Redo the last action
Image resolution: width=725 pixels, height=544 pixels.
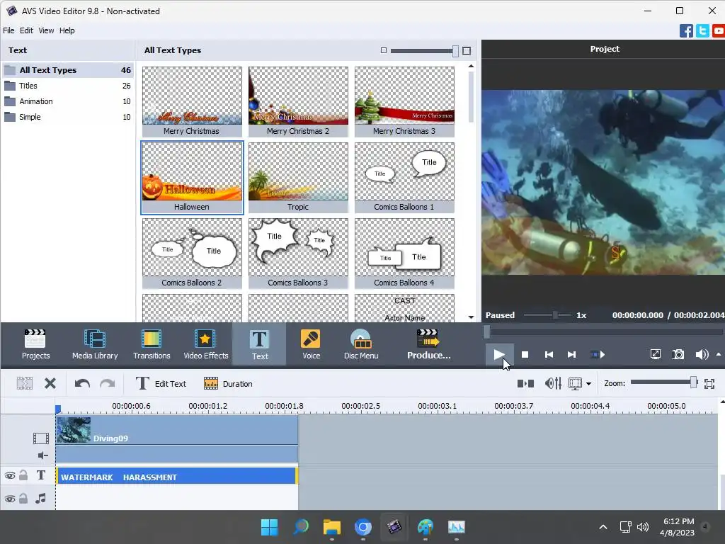[x=108, y=383]
